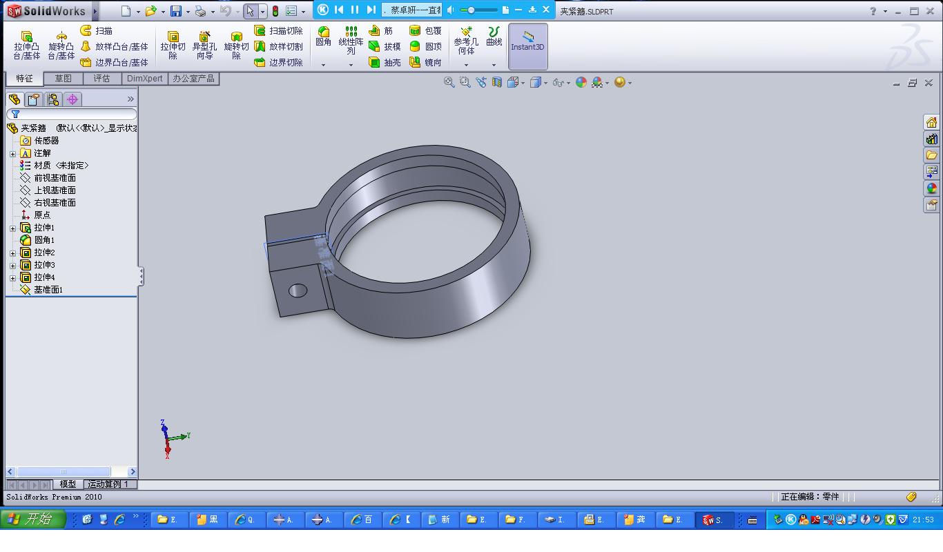This screenshot has height=552, width=943.
Task: Click the 开始 Start button
Action: pyautogui.click(x=32, y=520)
